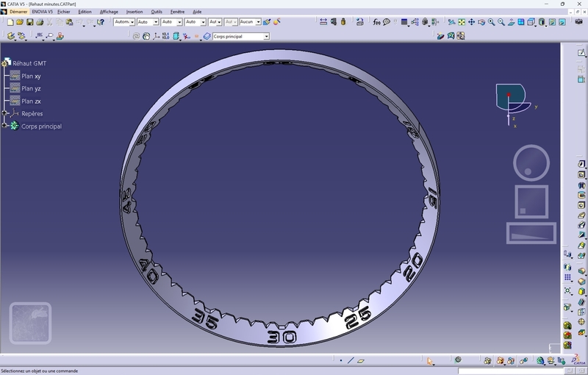Open the Démarrer menu
This screenshot has height=375, width=588.
(x=18, y=12)
